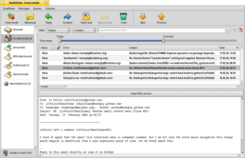Select the Jérôme Duval email row
This screenshot has width=245, height=158.
pyautogui.click(x=140, y=73)
